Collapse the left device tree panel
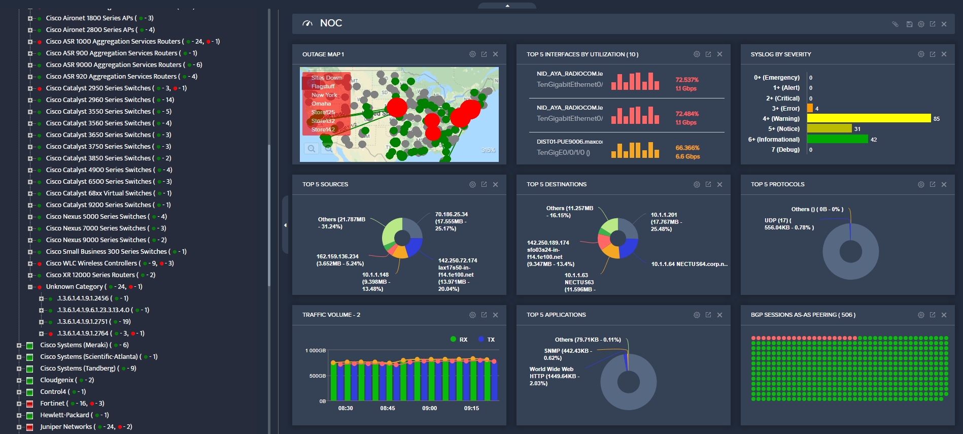 tap(285, 225)
